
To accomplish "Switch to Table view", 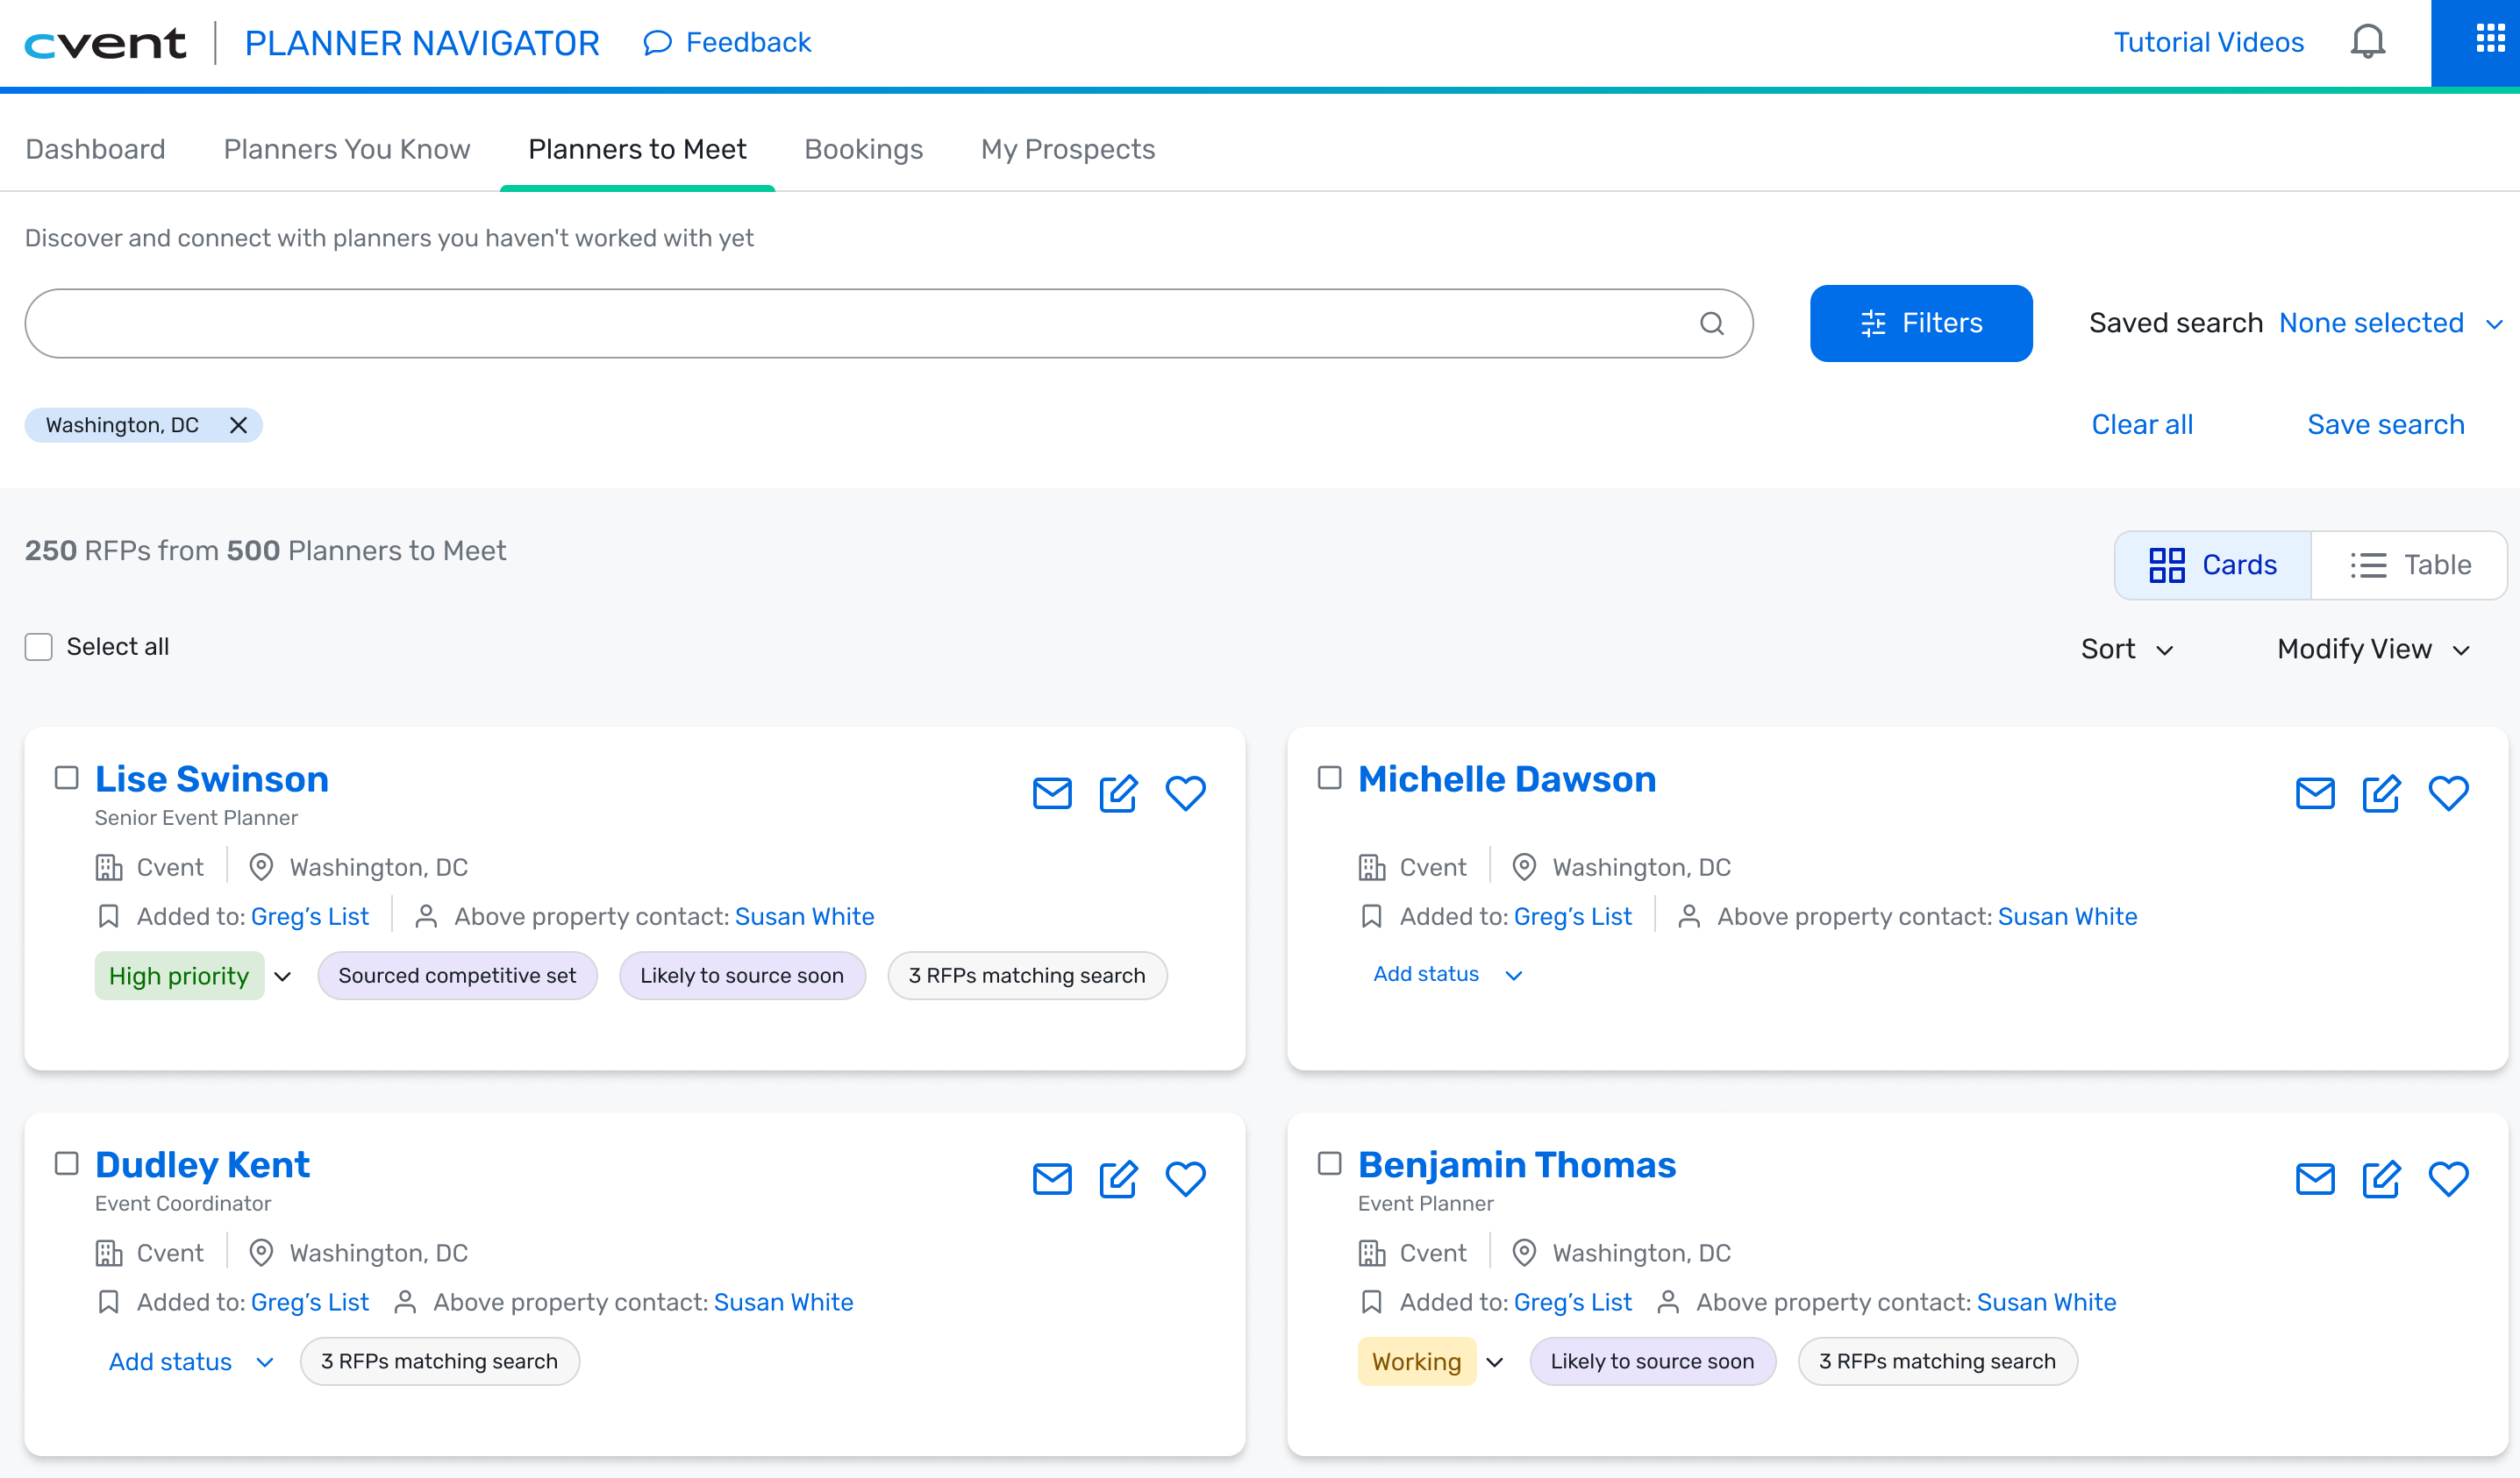I will tap(2409, 565).
